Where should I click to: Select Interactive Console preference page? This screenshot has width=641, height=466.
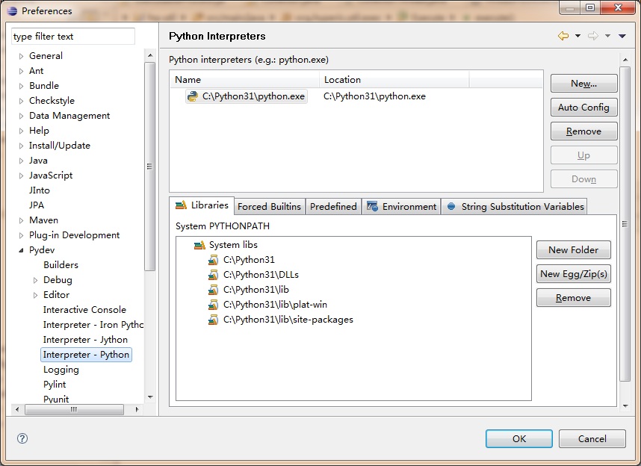coord(84,310)
